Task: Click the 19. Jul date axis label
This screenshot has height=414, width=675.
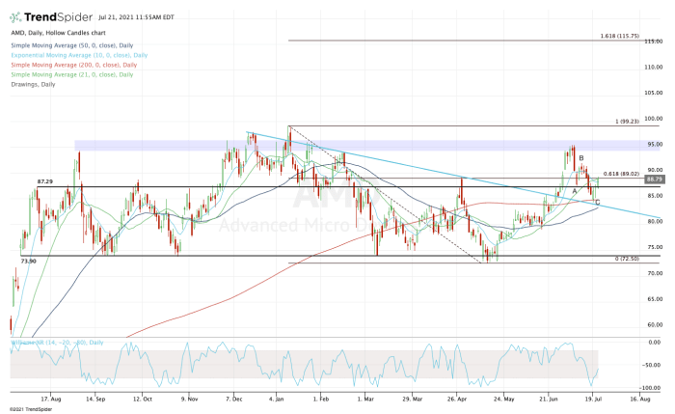Action: pos(593,400)
